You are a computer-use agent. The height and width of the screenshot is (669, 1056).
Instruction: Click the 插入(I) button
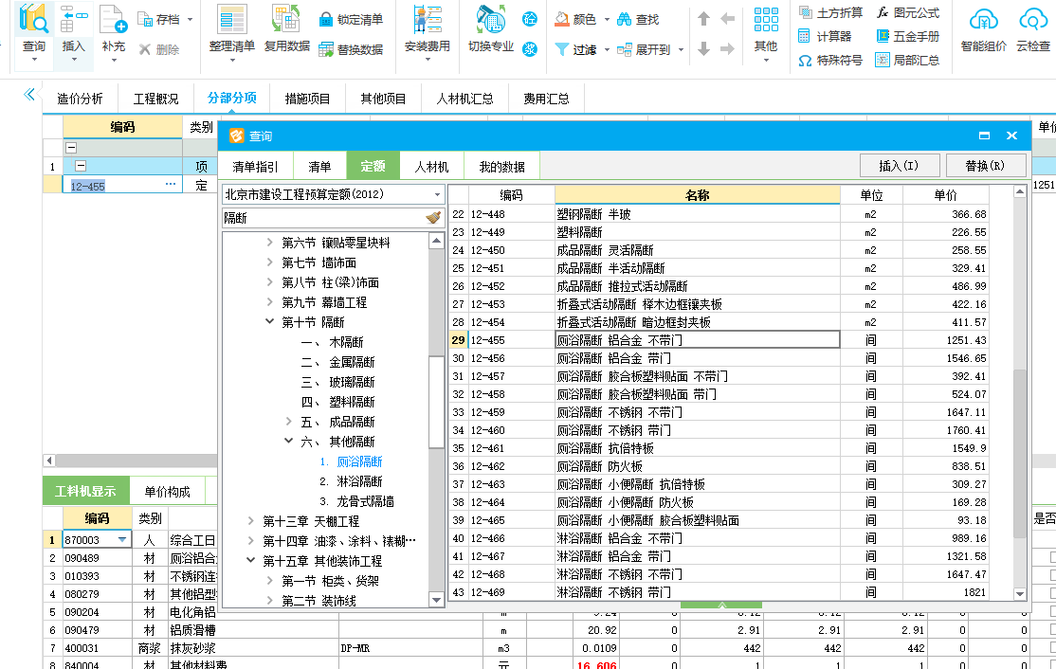pyautogui.click(x=899, y=166)
